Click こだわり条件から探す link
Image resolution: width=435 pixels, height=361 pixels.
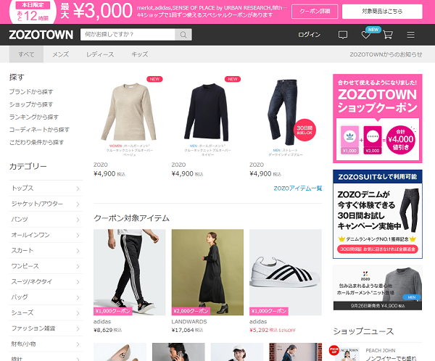tap(37, 142)
